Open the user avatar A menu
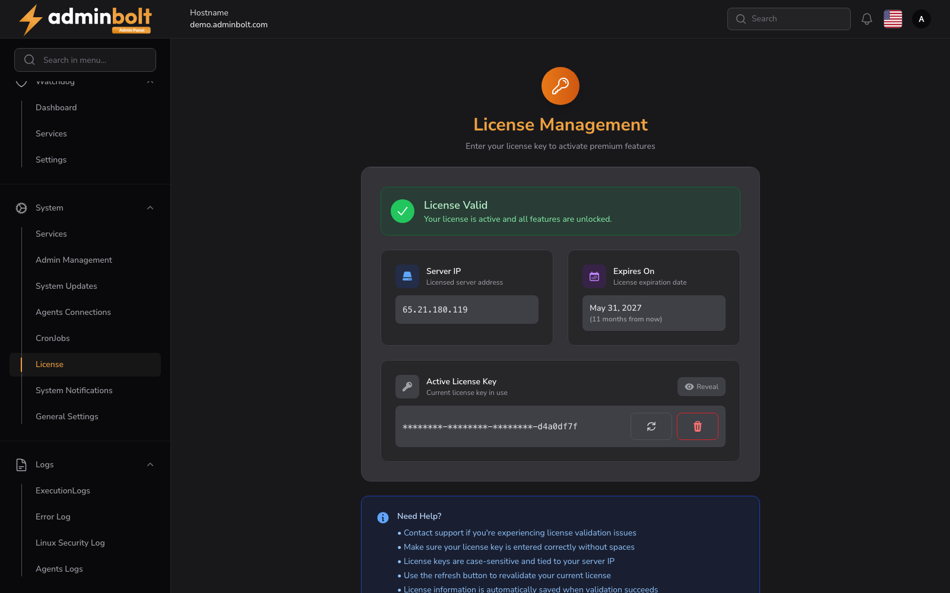 921,19
